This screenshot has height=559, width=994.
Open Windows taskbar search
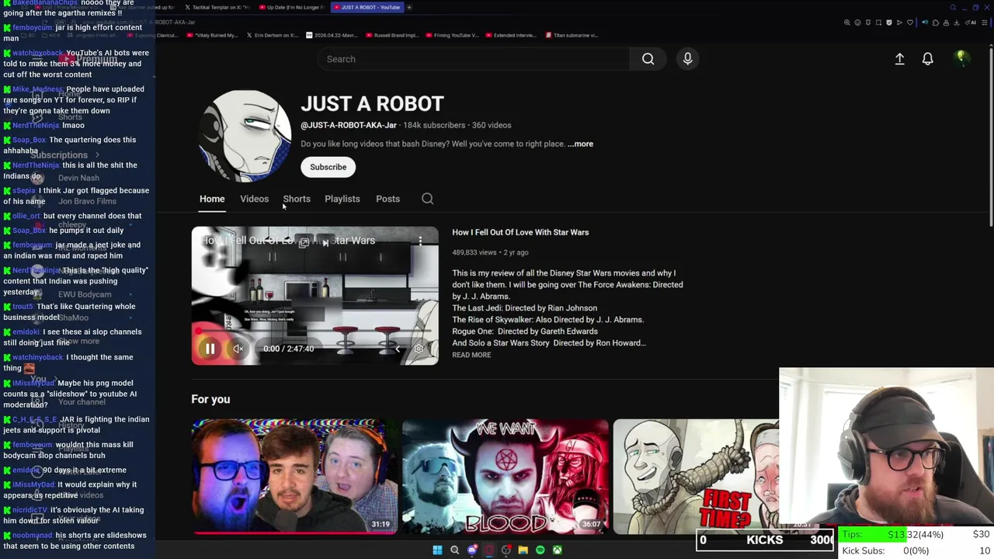pyautogui.click(x=454, y=550)
